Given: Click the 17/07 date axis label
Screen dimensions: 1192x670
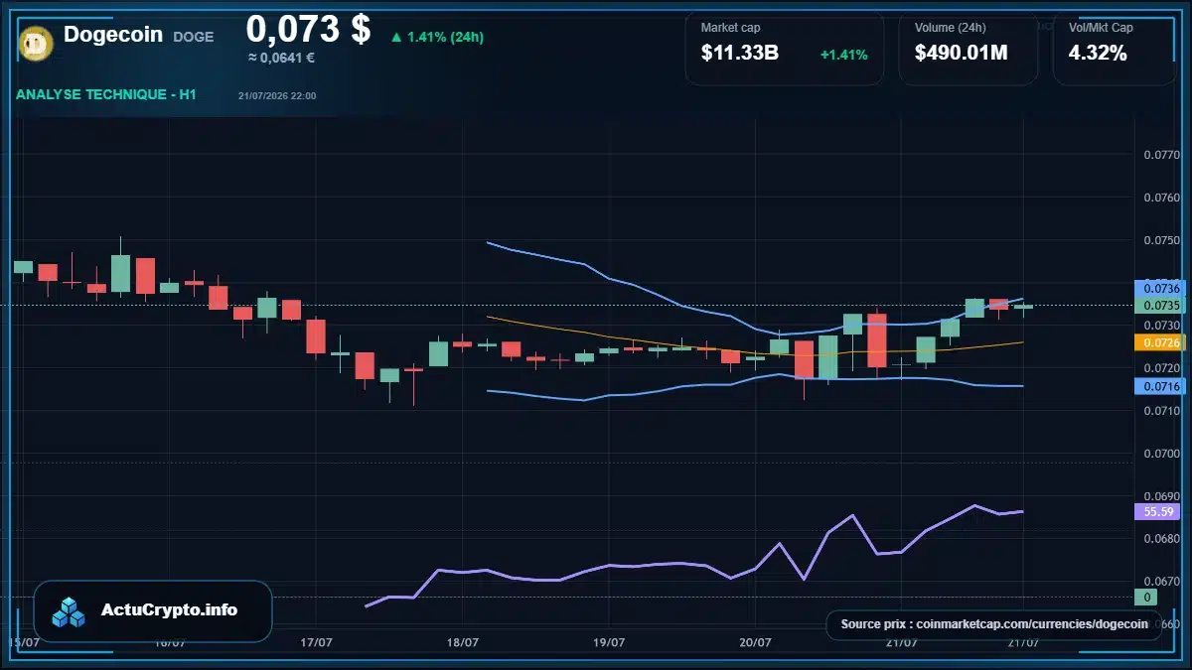Looking at the screenshot, I should pyautogui.click(x=316, y=642).
